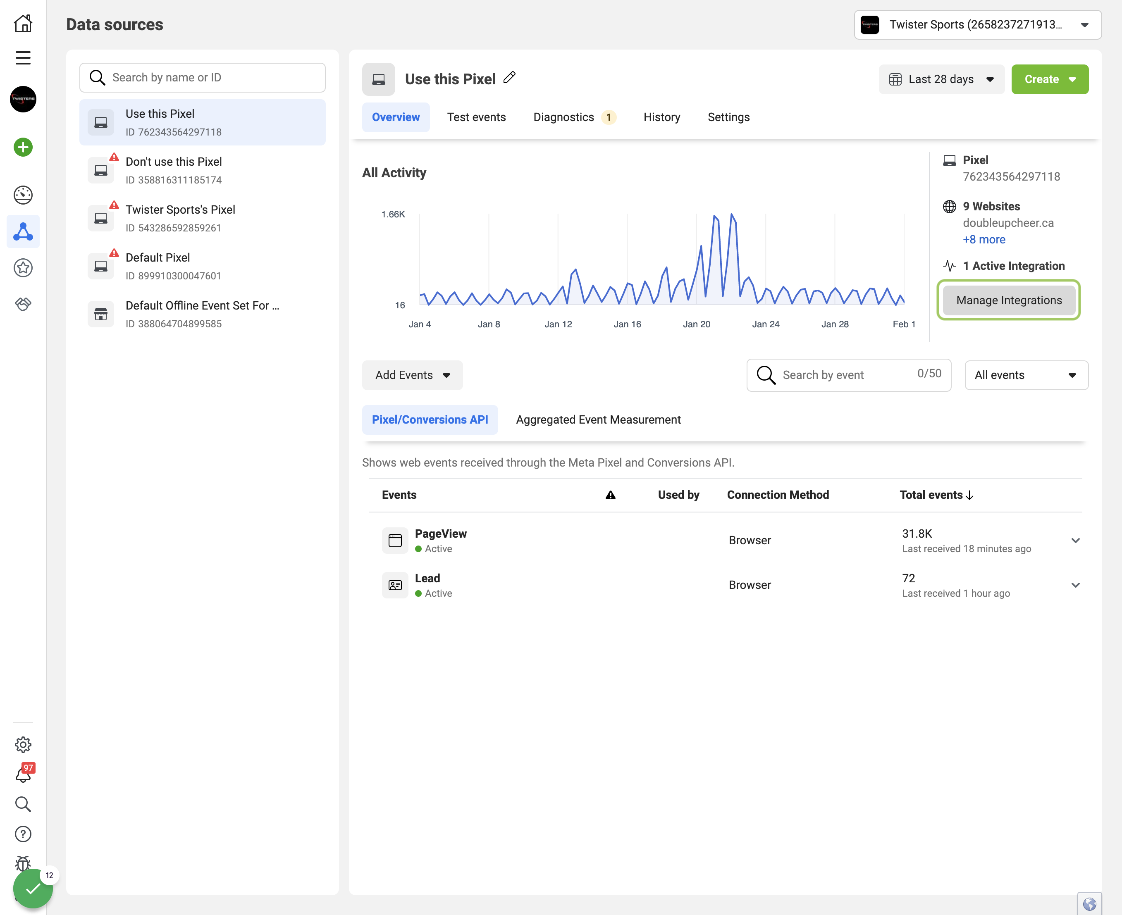The width and height of the screenshot is (1122, 915).
Task: Click the green checkmark task bubble
Action: click(x=33, y=889)
